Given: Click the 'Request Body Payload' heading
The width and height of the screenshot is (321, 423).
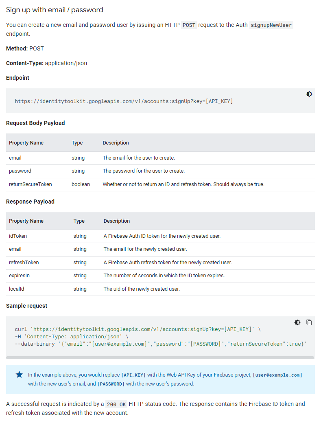Looking at the screenshot, I should (x=35, y=123).
